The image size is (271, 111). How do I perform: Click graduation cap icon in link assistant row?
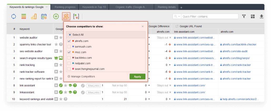(70, 85)
